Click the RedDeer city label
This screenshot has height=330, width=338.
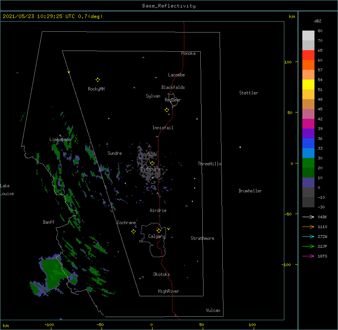(173, 100)
